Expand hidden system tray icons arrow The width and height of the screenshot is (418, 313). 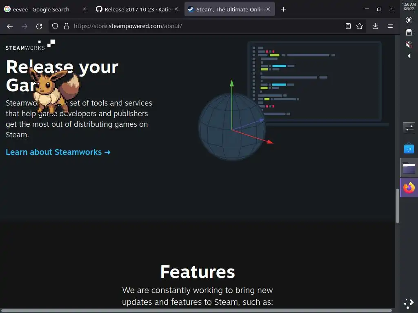click(x=409, y=56)
